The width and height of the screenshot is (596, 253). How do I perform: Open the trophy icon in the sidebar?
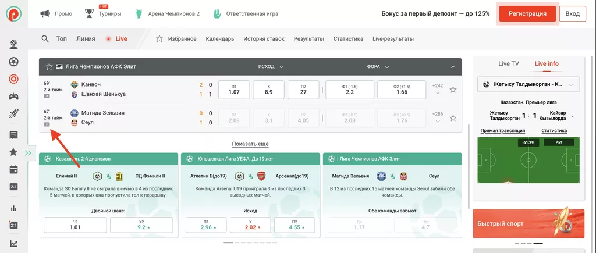click(13, 44)
